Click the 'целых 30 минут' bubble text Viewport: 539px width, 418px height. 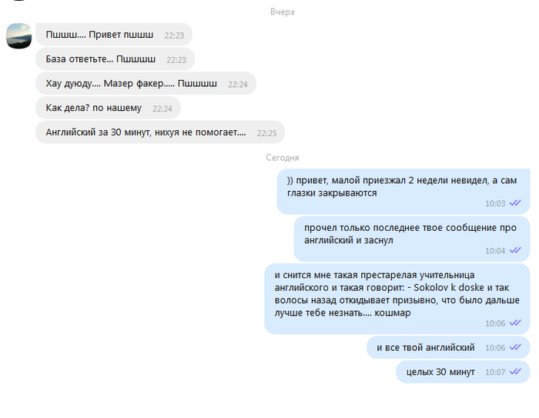(440, 372)
